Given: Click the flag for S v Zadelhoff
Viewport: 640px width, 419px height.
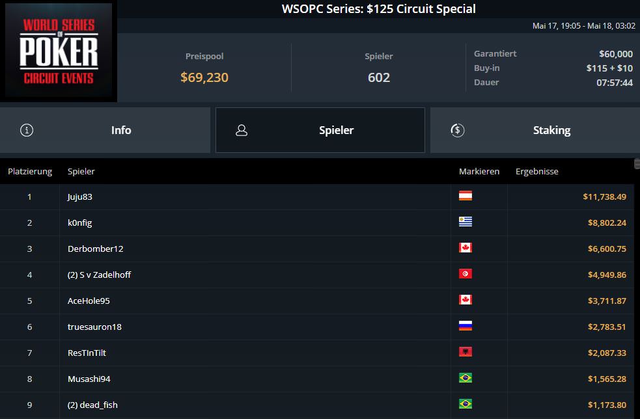Looking at the screenshot, I should coord(465,274).
